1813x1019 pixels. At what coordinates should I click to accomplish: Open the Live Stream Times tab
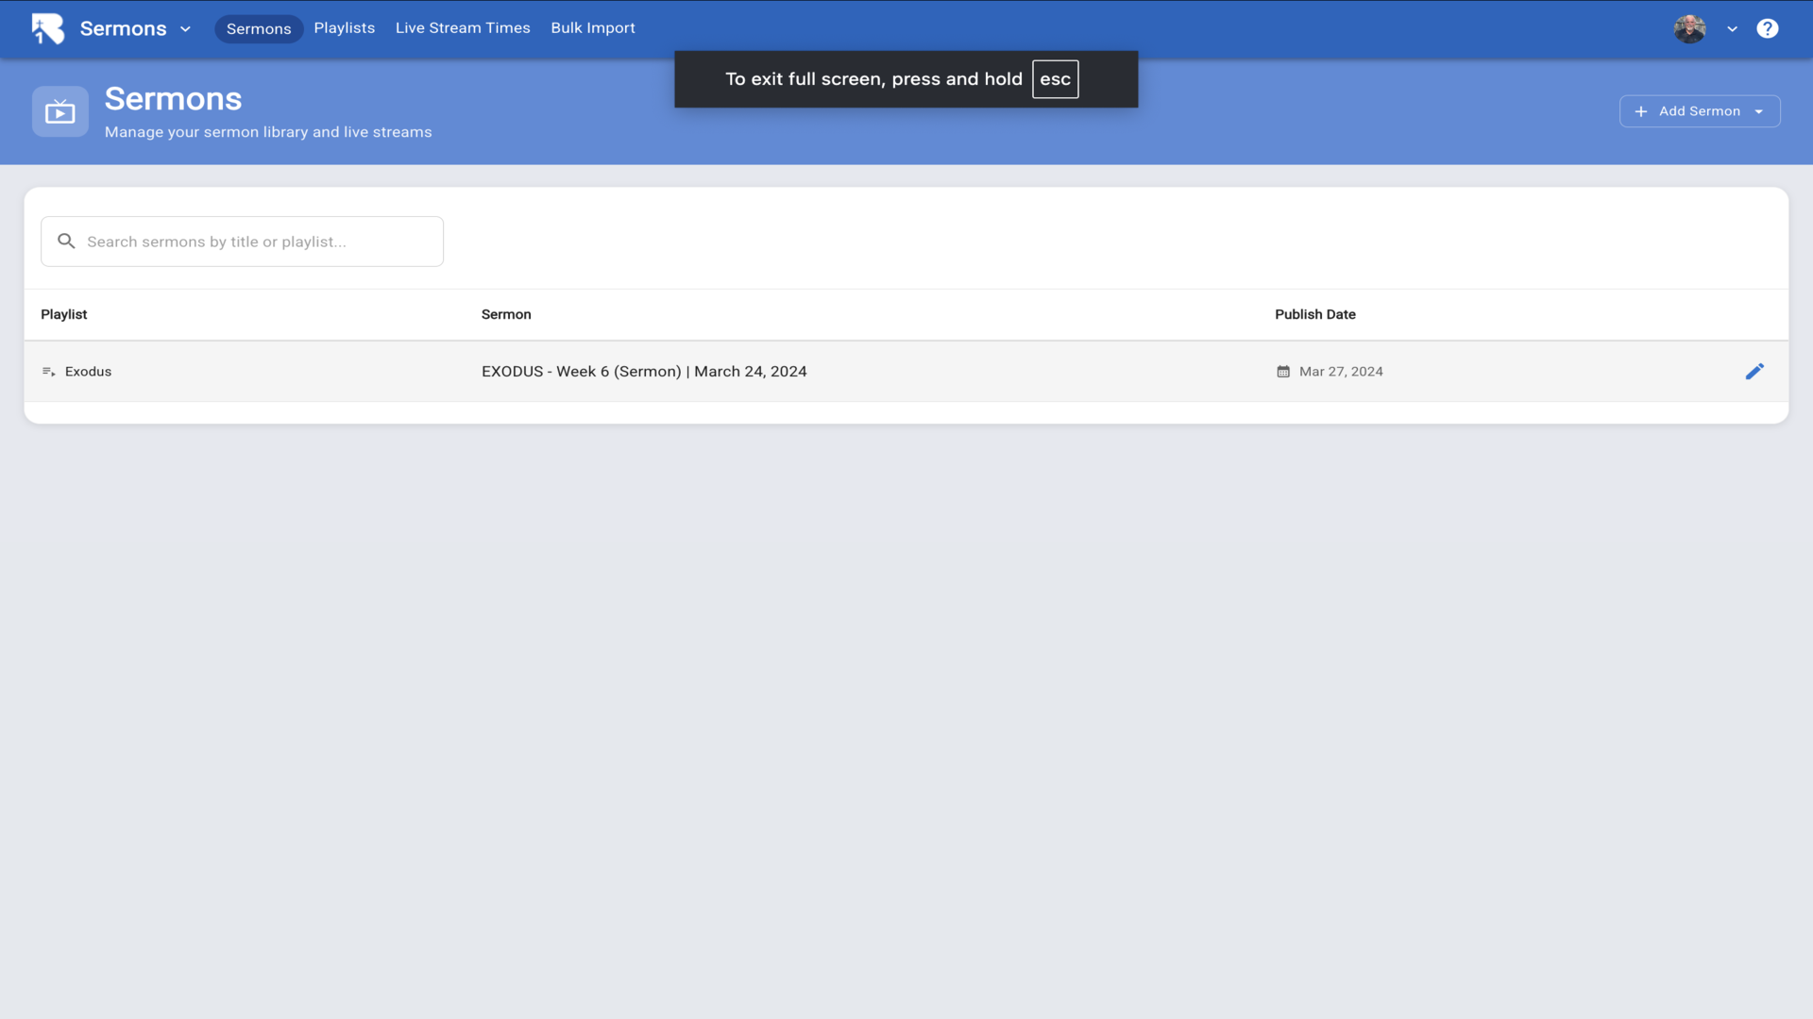(x=463, y=28)
